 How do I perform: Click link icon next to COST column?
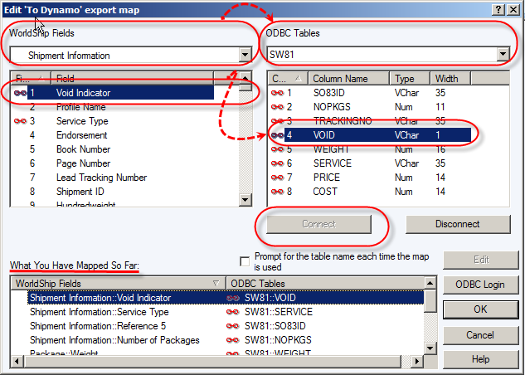277,191
